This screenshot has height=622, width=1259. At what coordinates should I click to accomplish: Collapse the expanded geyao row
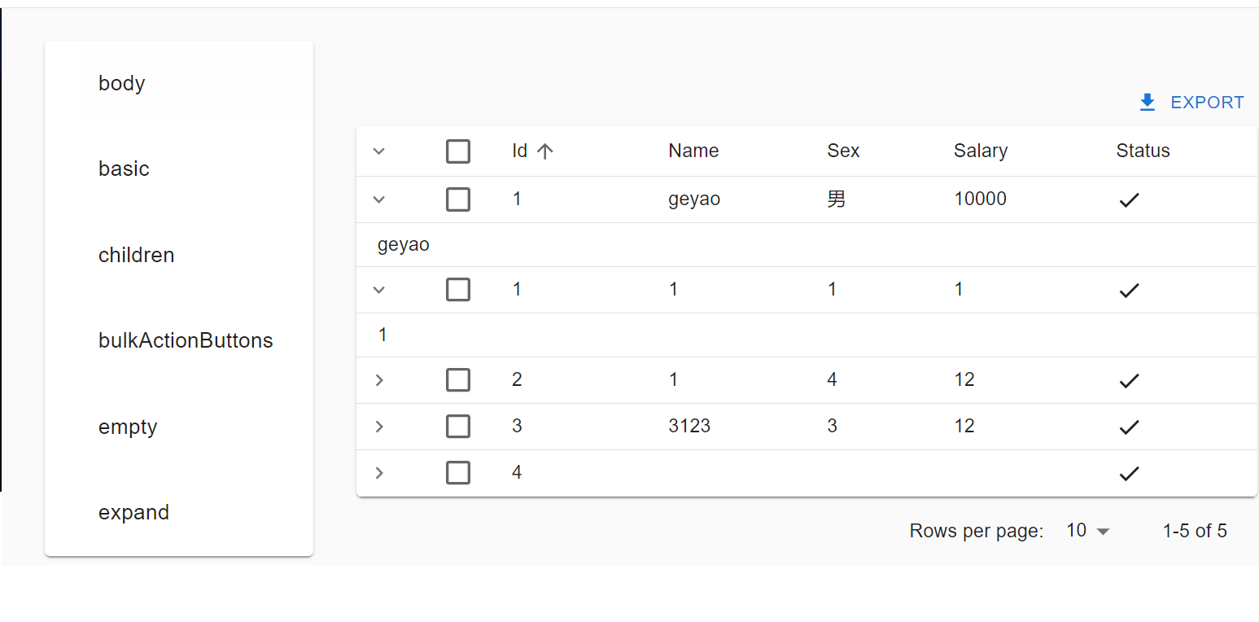click(x=378, y=199)
